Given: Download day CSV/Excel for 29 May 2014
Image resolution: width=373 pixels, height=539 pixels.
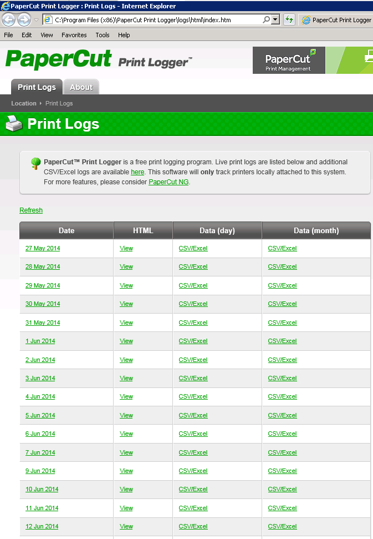Looking at the screenshot, I should point(193,286).
